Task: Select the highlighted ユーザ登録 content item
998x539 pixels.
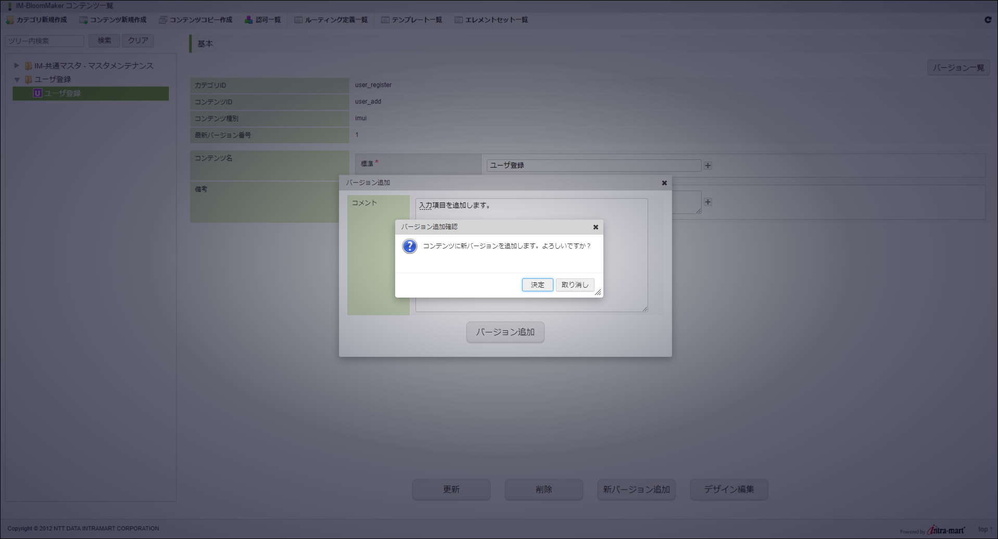Action: [91, 93]
